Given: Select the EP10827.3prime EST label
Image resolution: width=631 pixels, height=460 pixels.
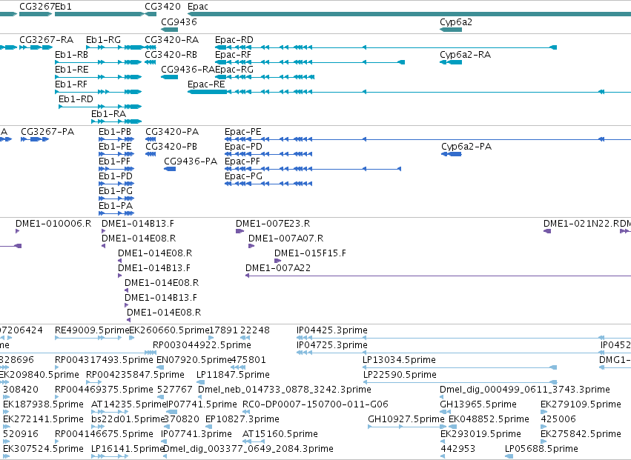Looking at the screenshot, I should click(x=242, y=420).
